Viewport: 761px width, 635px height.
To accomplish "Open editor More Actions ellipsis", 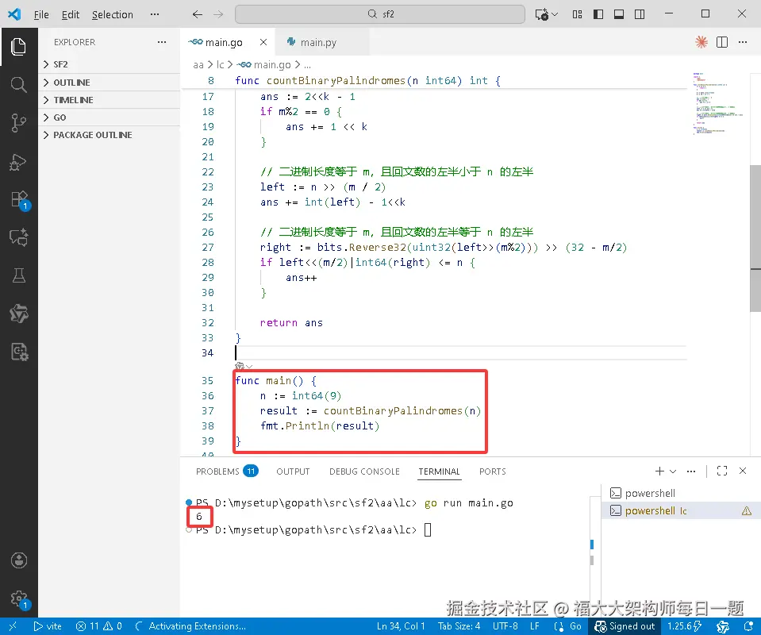I will point(743,42).
